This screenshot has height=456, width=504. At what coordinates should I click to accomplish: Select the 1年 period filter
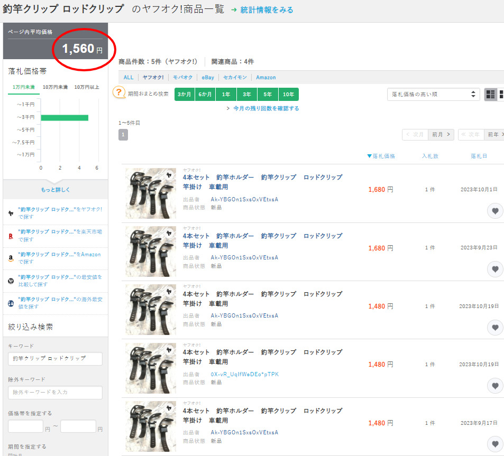pos(226,95)
